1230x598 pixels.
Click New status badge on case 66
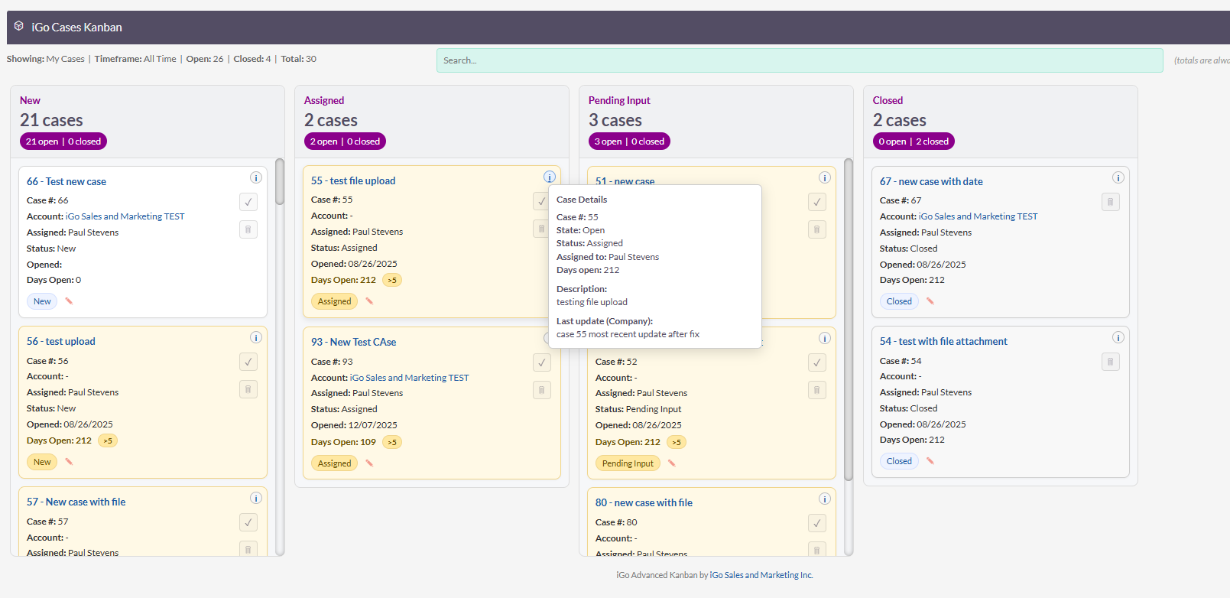click(42, 301)
